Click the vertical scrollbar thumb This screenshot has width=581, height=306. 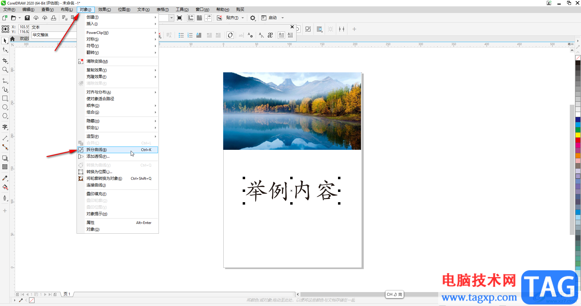pos(572,169)
